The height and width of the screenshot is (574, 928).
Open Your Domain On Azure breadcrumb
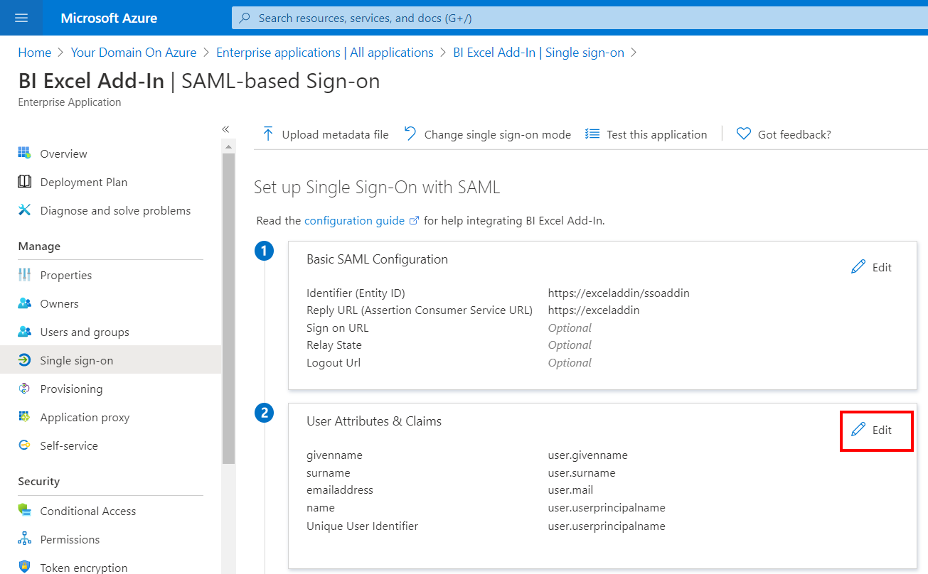pos(134,53)
